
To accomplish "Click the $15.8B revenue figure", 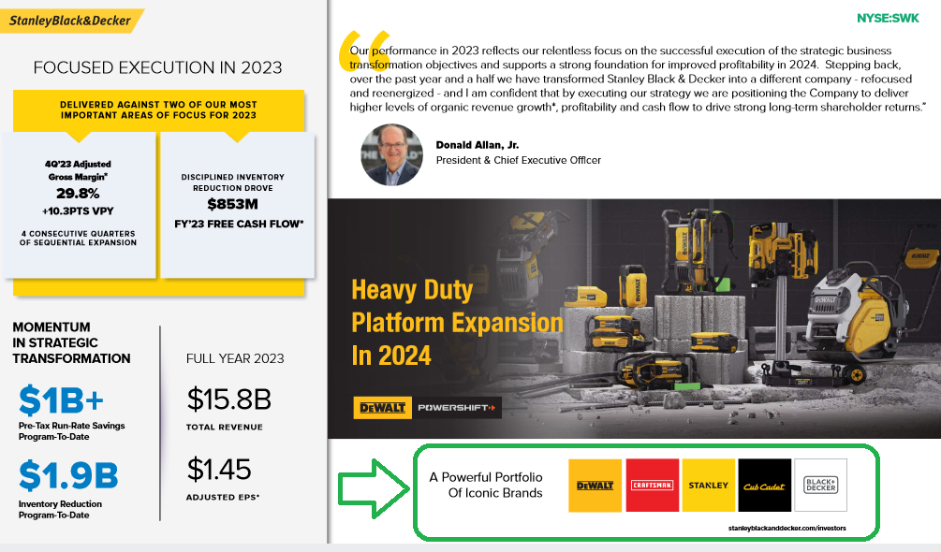I will pyautogui.click(x=229, y=399).
